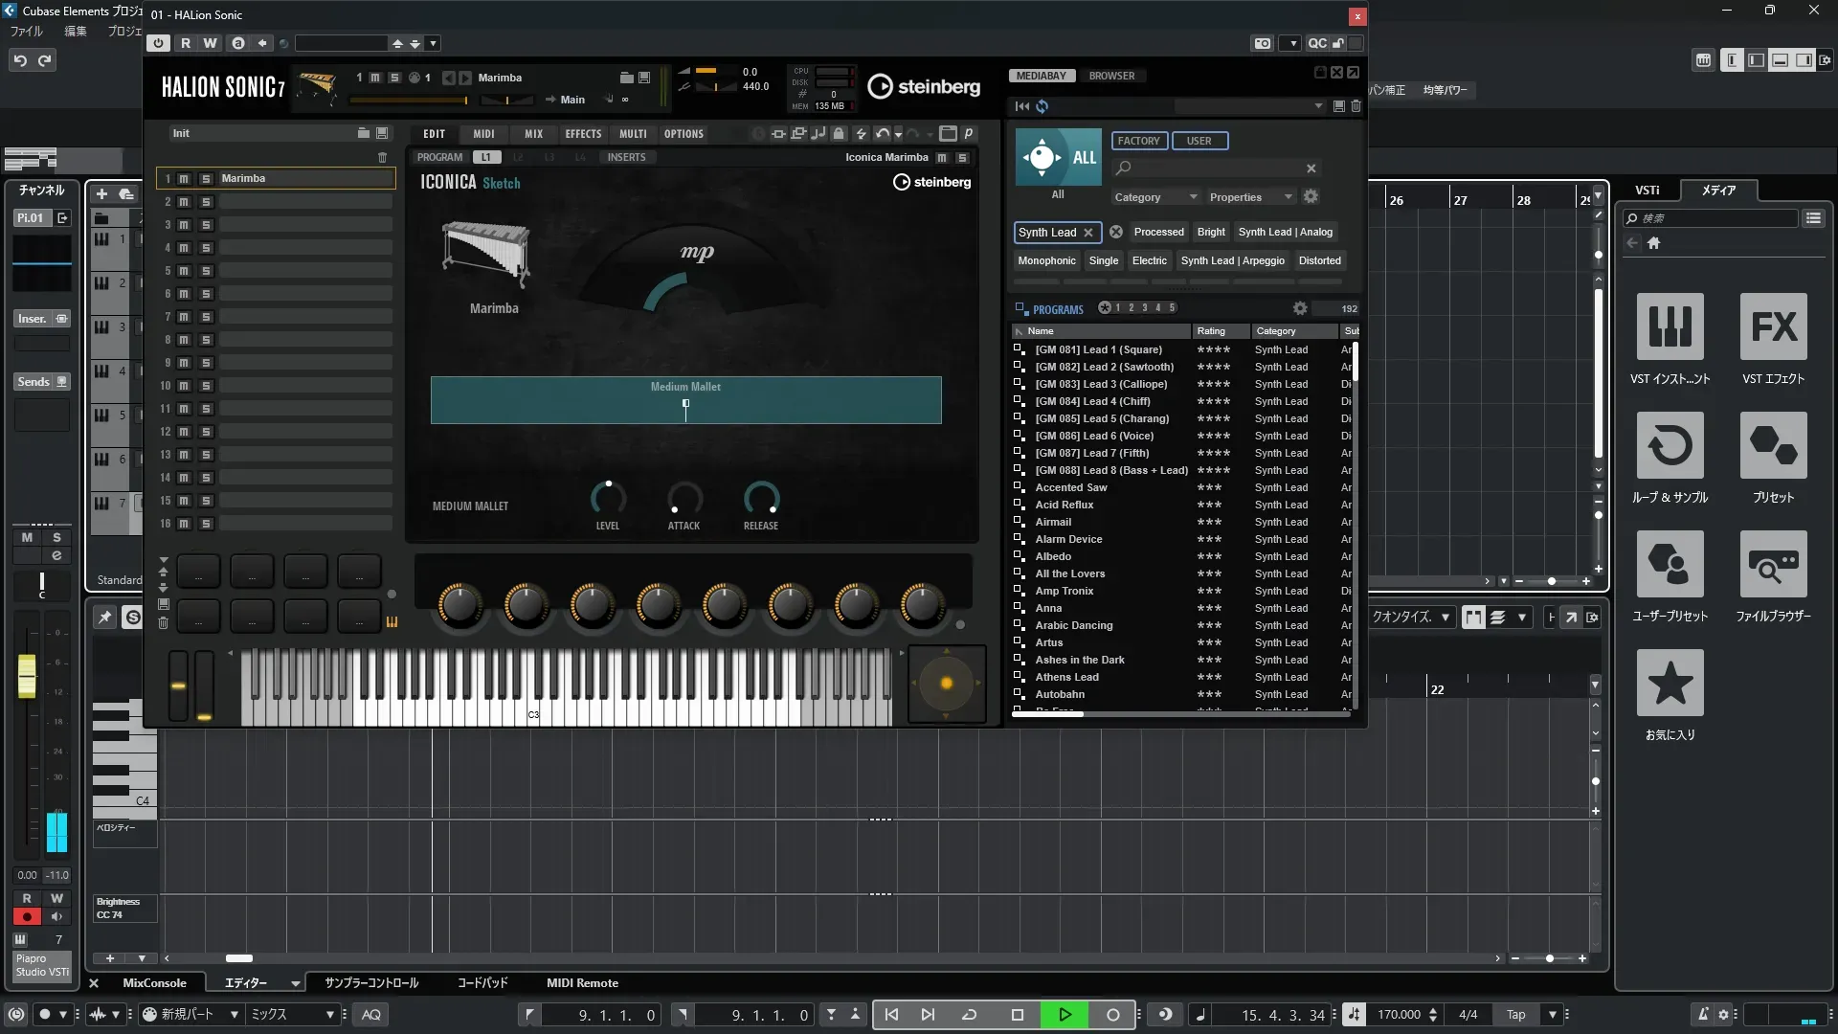Open the programs results settings gear
The height and width of the screenshot is (1034, 1838).
tap(1299, 308)
